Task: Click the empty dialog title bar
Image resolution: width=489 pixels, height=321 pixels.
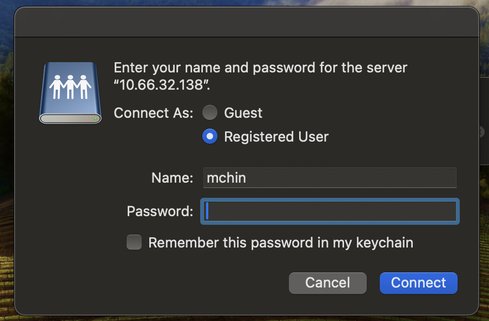Action: click(246, 22)
